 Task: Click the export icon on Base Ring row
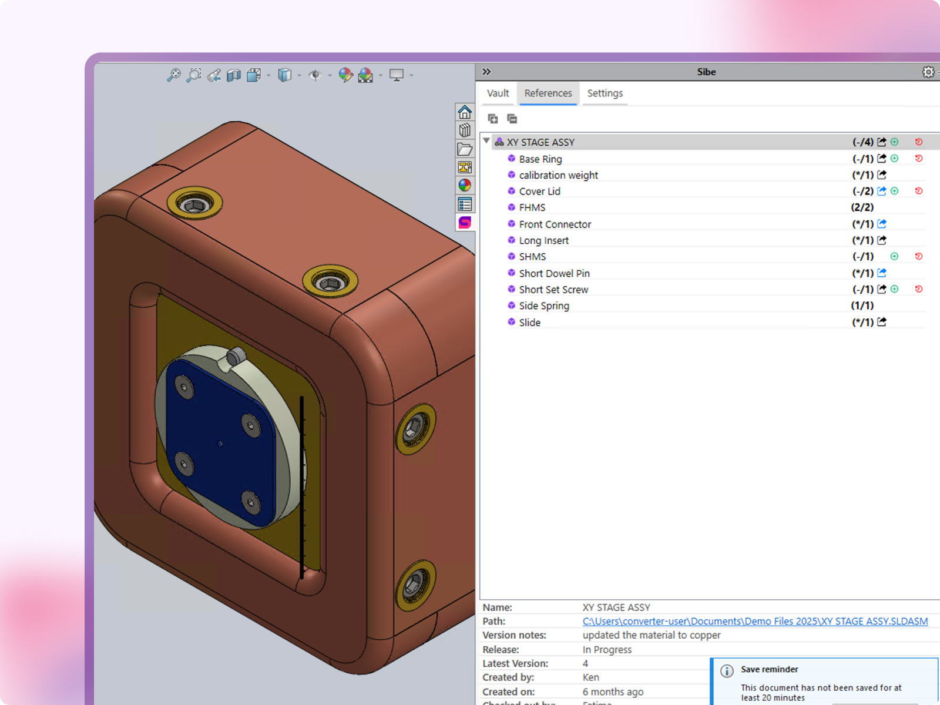[x=882, y=158]
